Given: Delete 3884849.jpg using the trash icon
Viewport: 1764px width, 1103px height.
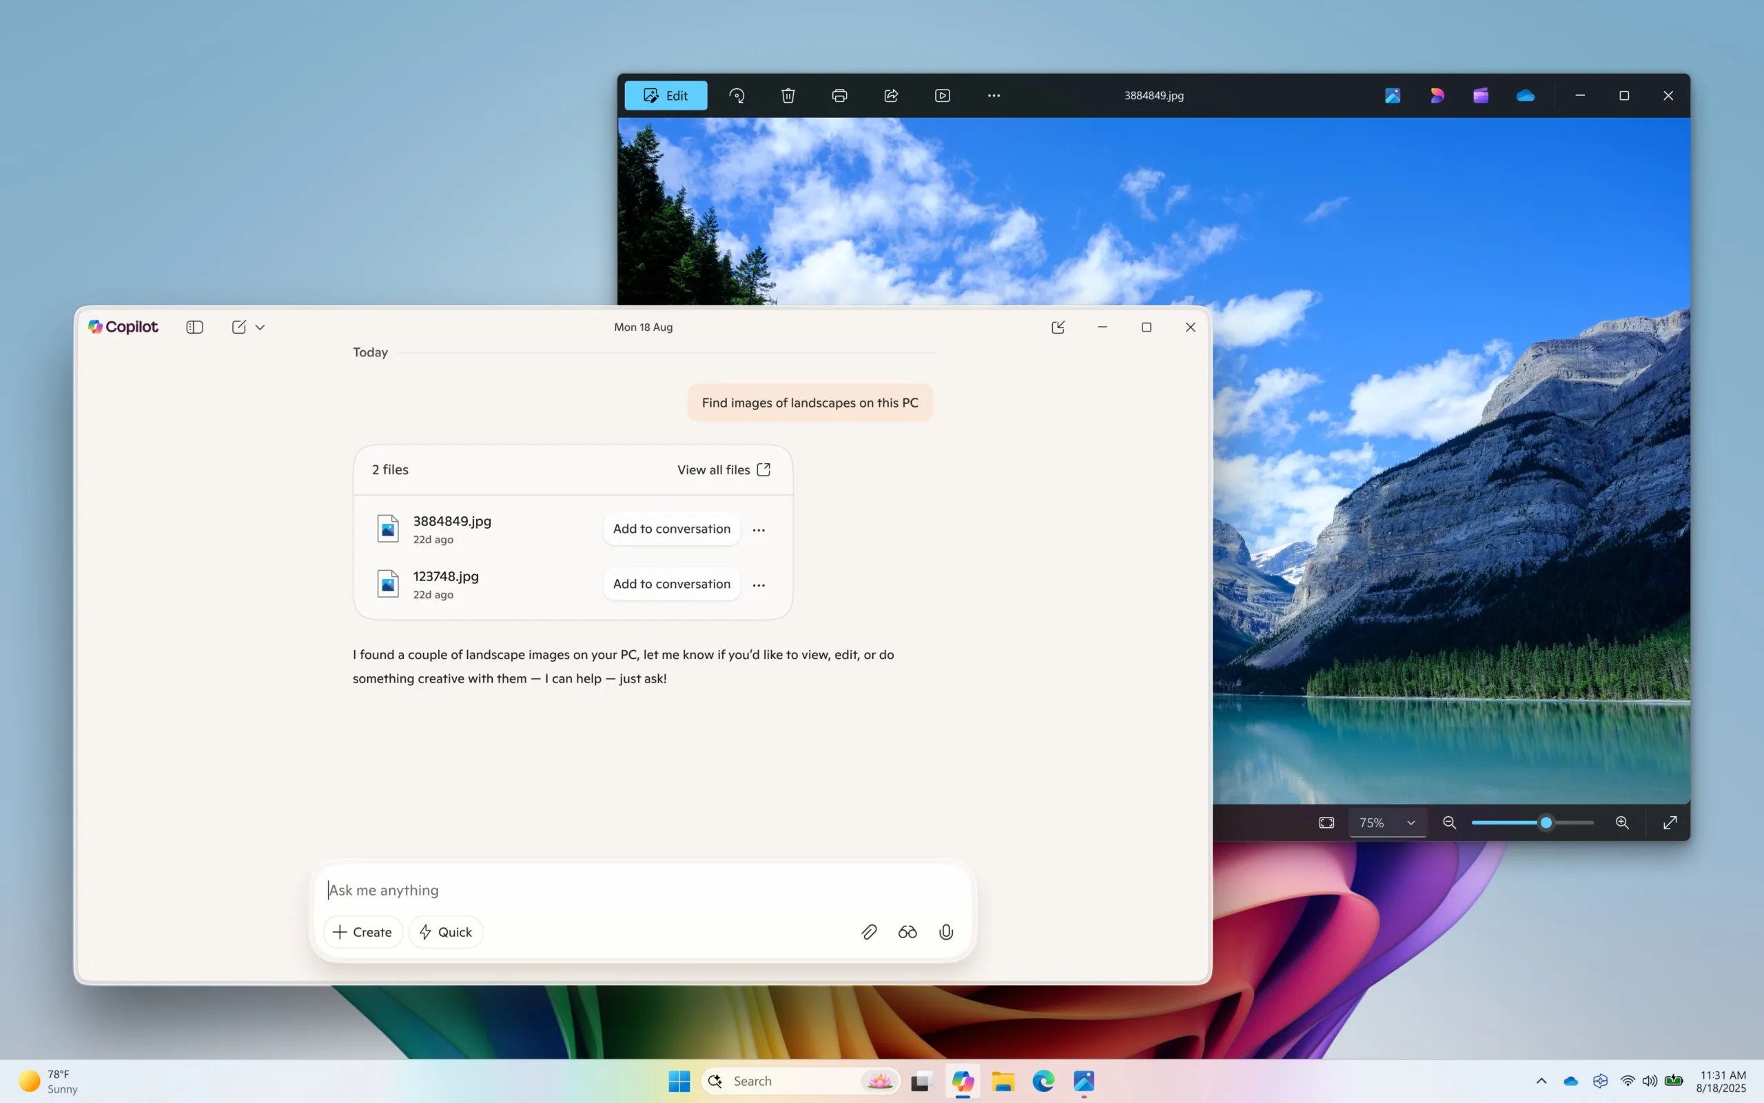Looking at the screenshot, I should pos(788,95).
